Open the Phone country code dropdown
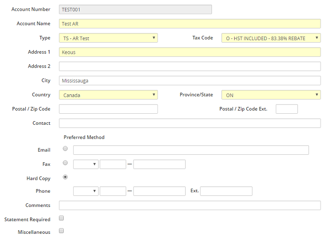This screenshot has height=237, width=328. (86, 191)
